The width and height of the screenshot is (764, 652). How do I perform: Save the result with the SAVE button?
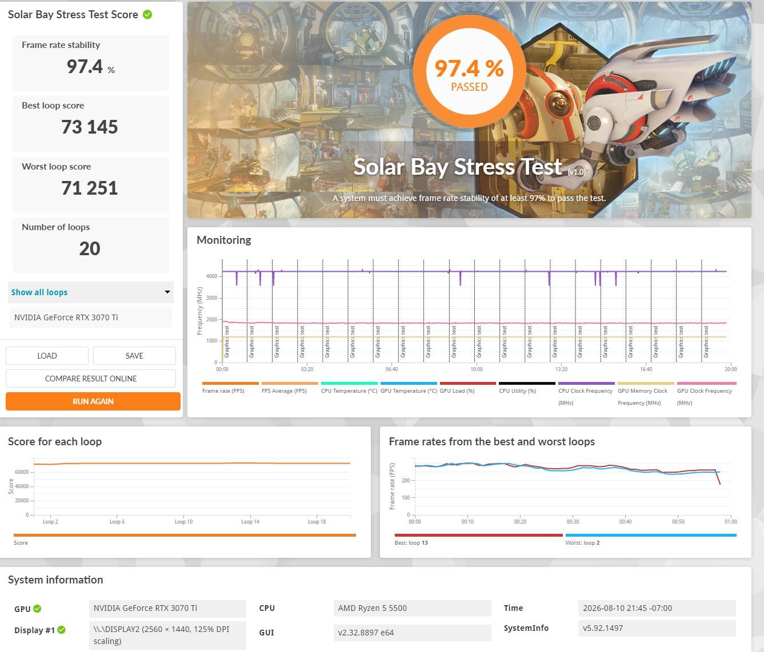click(x=134, y=356)
